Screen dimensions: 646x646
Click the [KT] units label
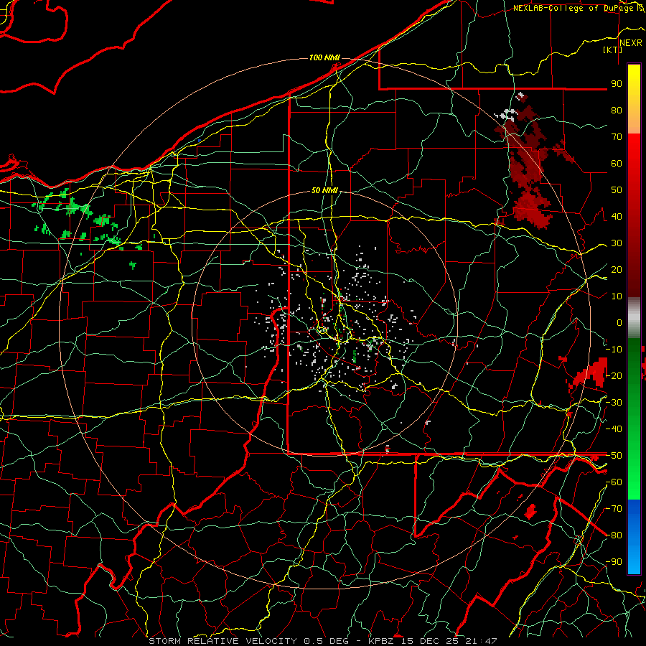613,50
